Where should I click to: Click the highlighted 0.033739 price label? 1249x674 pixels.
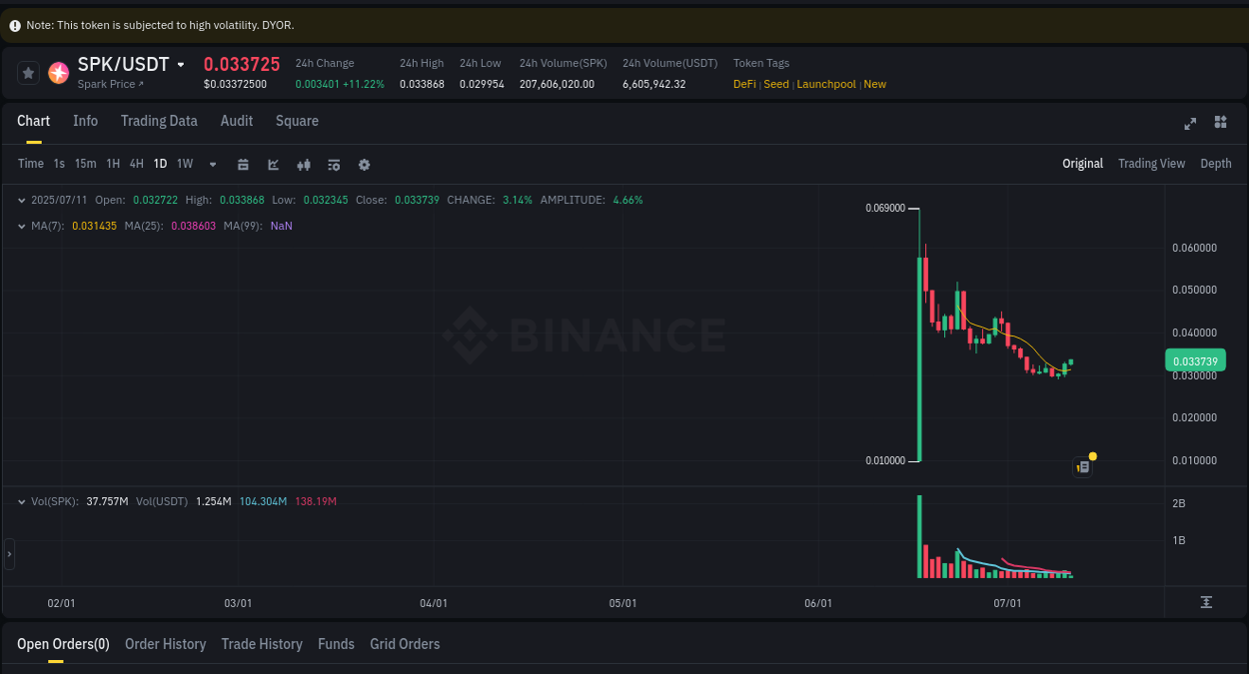click(1195, 360)
